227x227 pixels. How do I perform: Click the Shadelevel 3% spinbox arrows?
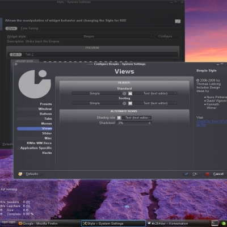pyautogui.click(x=149, y=123)
